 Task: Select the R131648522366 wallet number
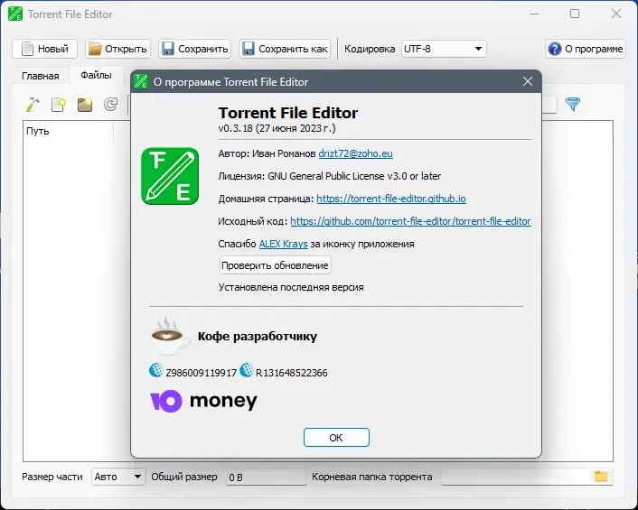291,373
